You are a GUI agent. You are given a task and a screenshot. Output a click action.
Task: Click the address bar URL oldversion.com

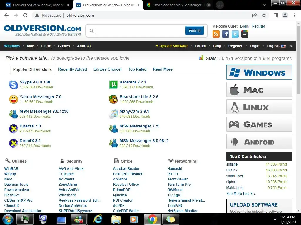click(x=80, y=15)
